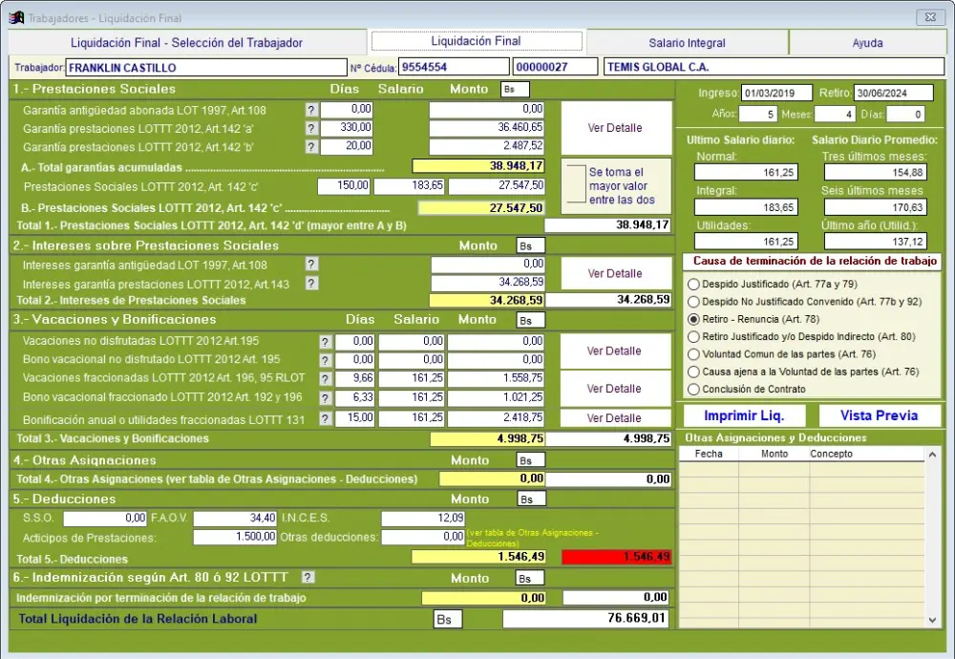Click help icon for Bono vacacional fraccionado
The width and height of the screenshot is (955, 659).
point(326,398)
